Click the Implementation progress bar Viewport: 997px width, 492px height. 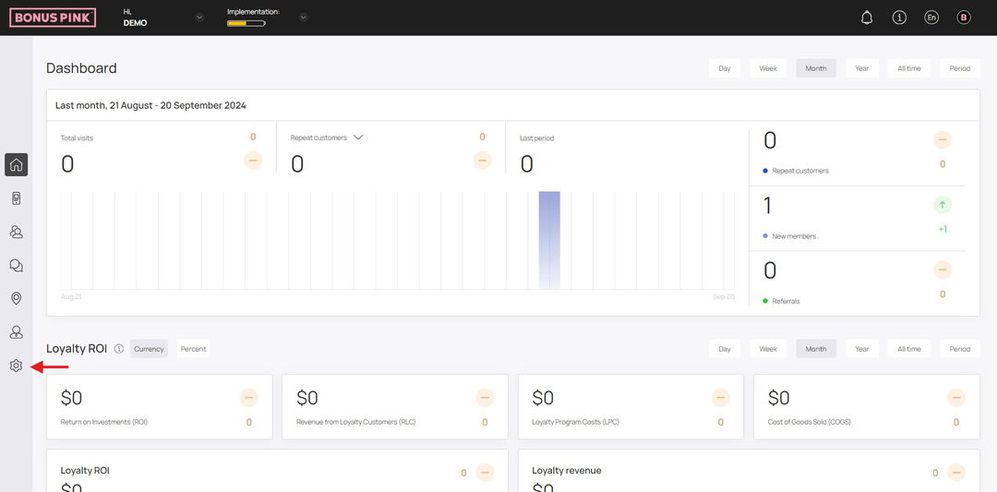click(246, 23)
